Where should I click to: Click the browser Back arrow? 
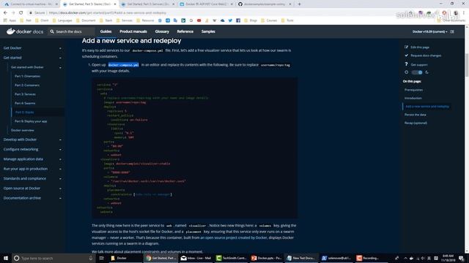(x=5, y=13)
